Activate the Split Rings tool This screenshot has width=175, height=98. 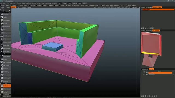(x=5, y=72)
